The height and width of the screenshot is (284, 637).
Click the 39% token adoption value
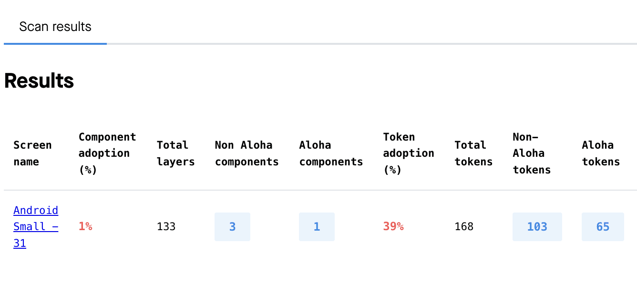tap(393, 227)
